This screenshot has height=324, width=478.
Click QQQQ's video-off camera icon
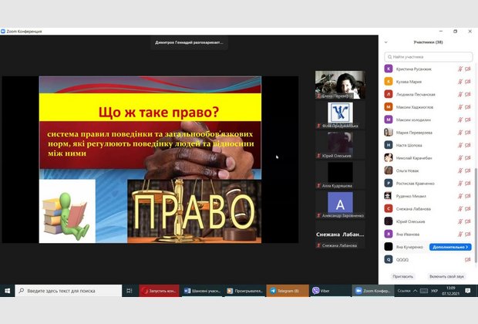tap(468, 260)
